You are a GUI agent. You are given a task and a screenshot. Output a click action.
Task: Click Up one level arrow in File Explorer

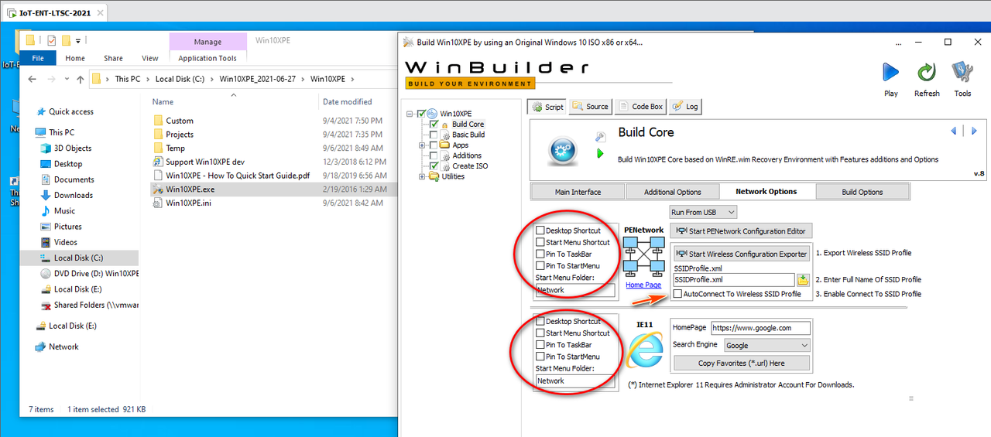[80, 79]
